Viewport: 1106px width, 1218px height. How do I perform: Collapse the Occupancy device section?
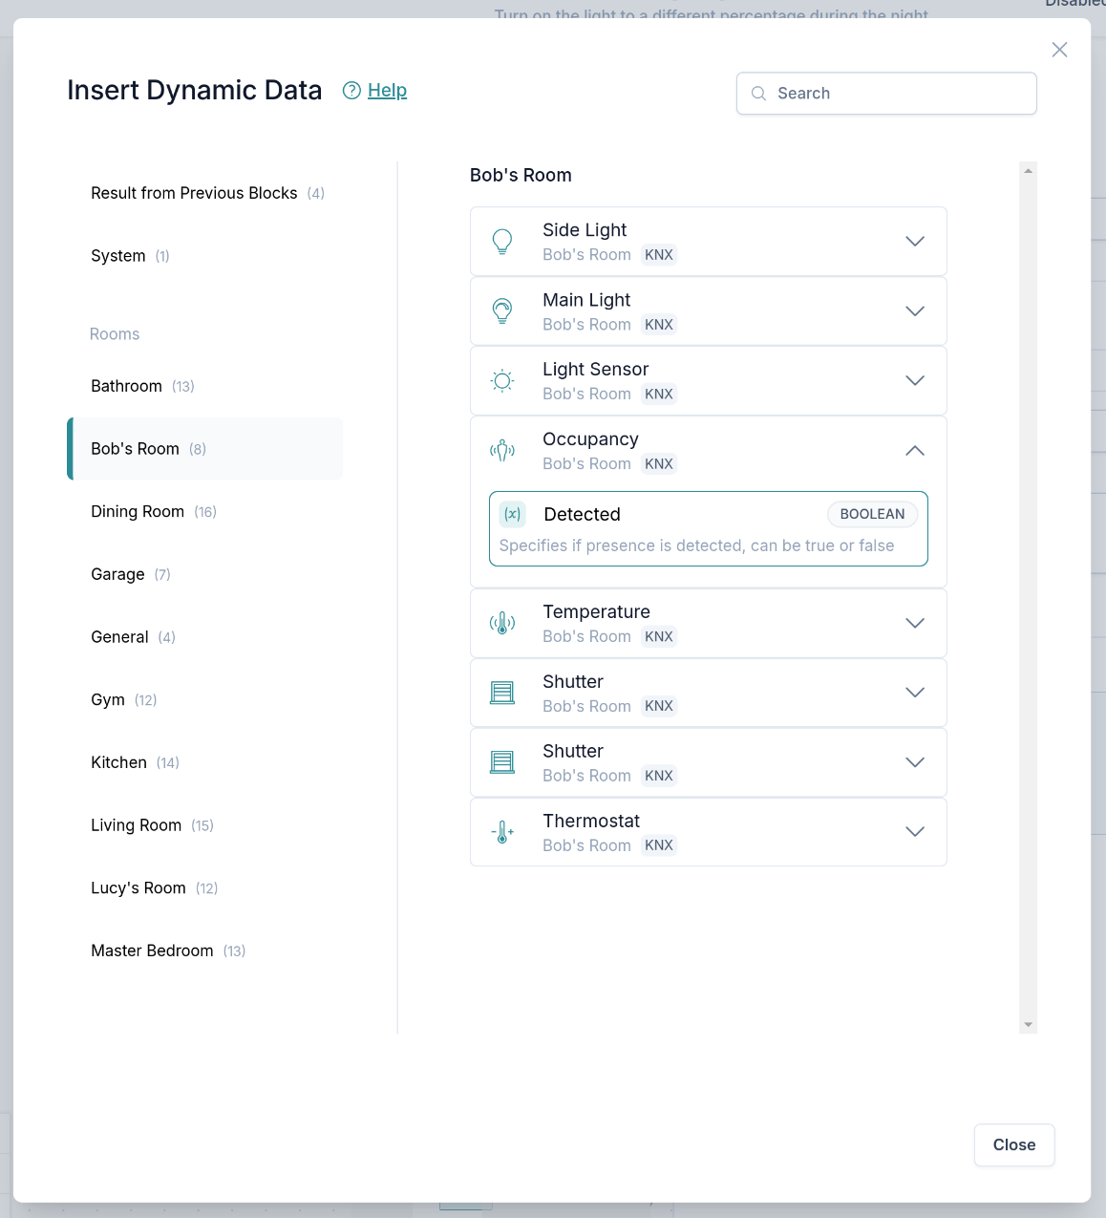coord(914,451)
